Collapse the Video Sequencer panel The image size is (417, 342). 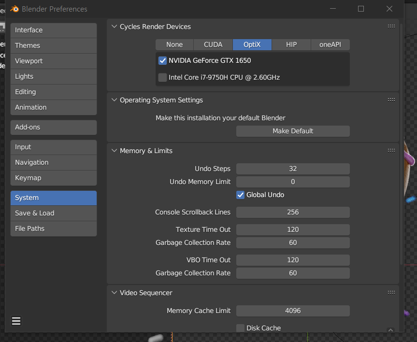point(115,293)
